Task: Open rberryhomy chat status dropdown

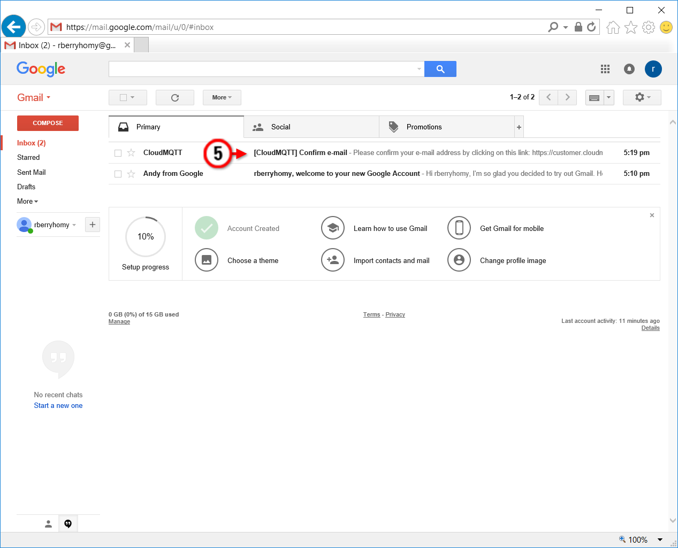Action: click(x=74, y=225)
